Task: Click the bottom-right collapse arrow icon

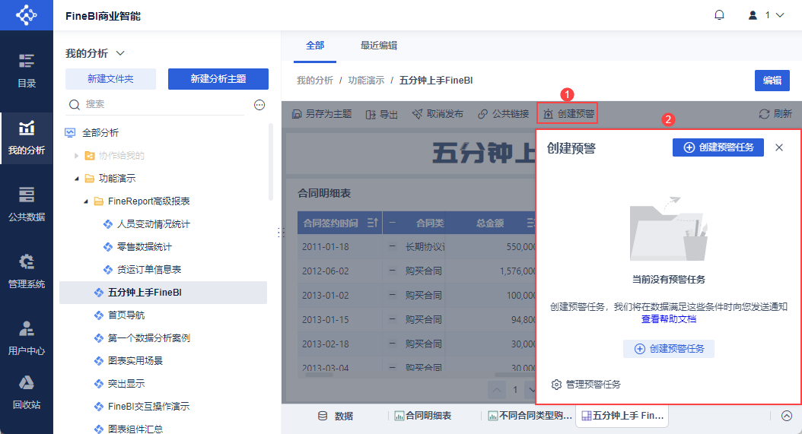Action: [787, 416]
